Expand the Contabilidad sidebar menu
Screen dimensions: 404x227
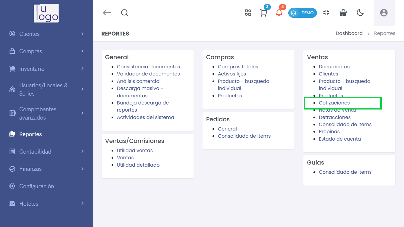pos(46,152)
